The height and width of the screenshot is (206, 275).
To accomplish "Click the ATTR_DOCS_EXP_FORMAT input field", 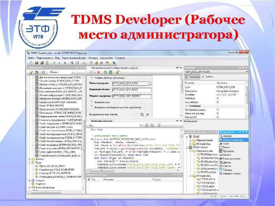I will (x=132, y=96).
